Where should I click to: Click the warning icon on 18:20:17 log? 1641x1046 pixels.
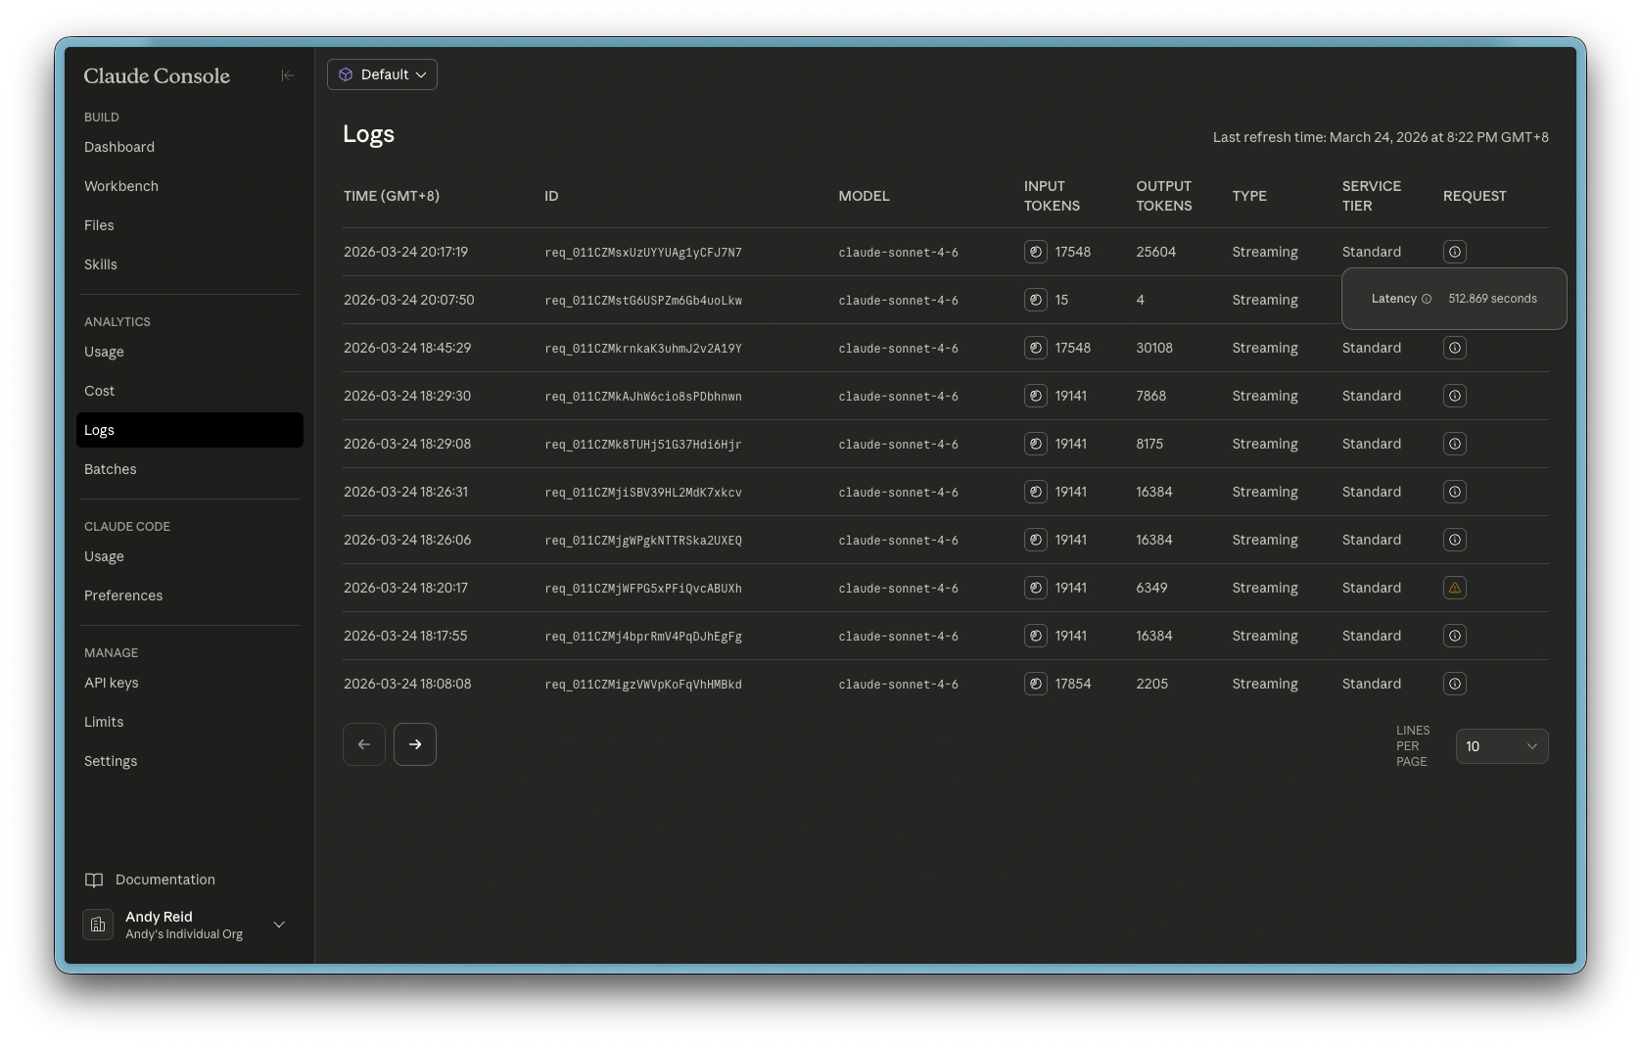[x=1454, y=588]
